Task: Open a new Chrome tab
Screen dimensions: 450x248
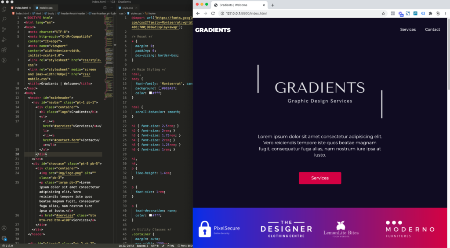Action: point(272,5)
